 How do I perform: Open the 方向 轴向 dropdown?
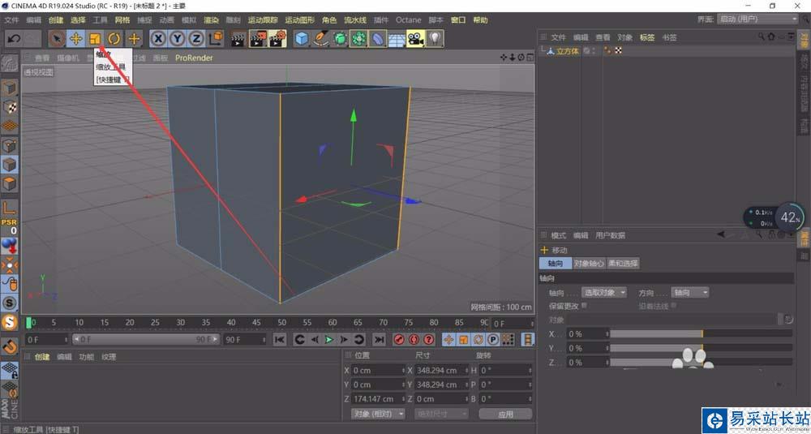coord(689,292)
